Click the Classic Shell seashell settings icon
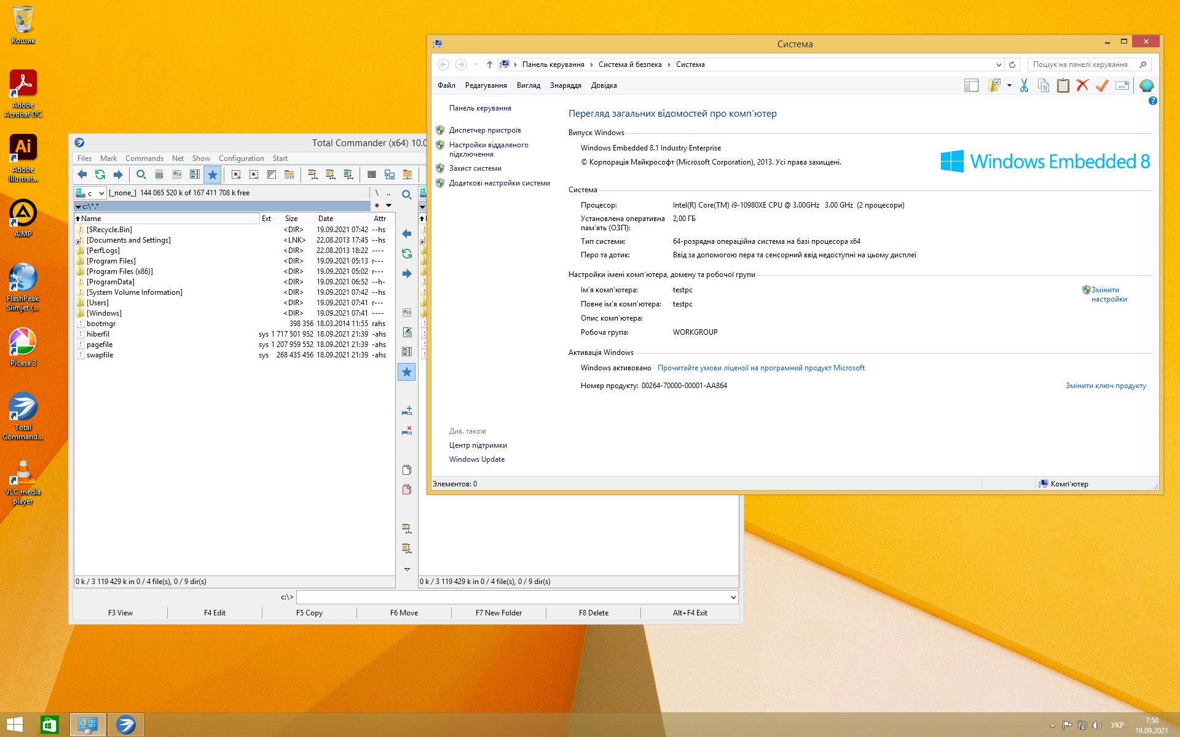 click(x=1146, y=85)
